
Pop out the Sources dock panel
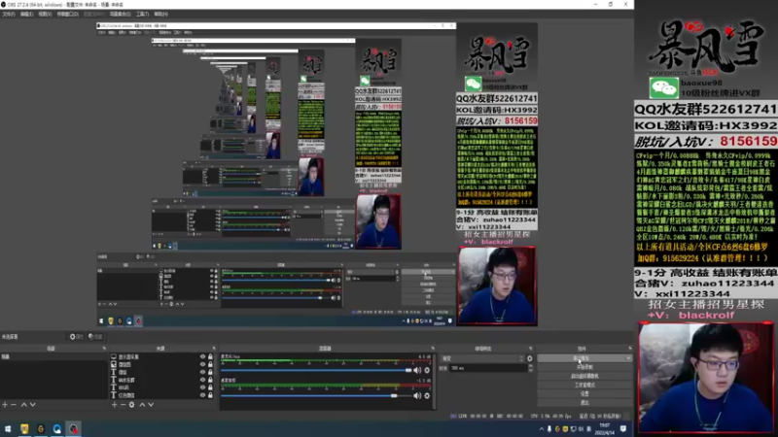pyautogui.click(x=214, y=349)
